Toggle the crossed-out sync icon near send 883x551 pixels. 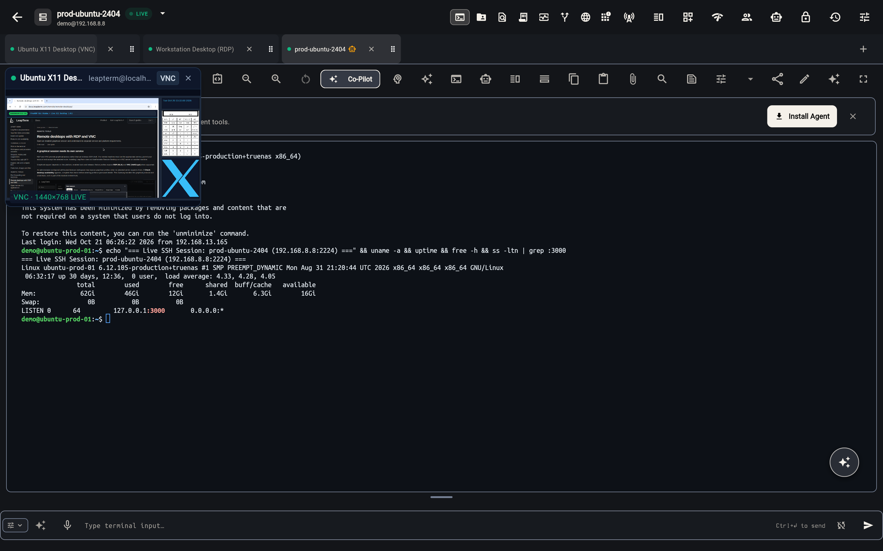(841, 525)
